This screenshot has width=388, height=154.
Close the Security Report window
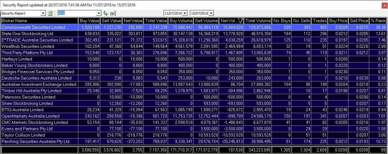pos(384,5)
